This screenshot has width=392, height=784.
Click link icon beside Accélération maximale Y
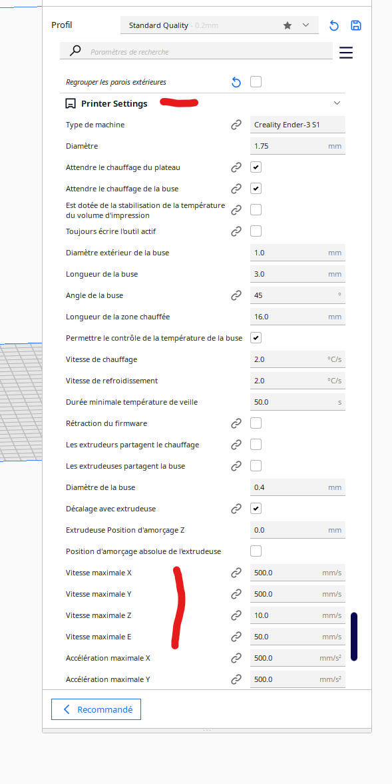pos(236,679)
